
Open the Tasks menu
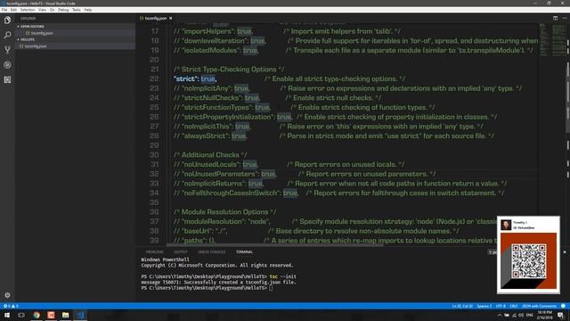click(77, 10)
